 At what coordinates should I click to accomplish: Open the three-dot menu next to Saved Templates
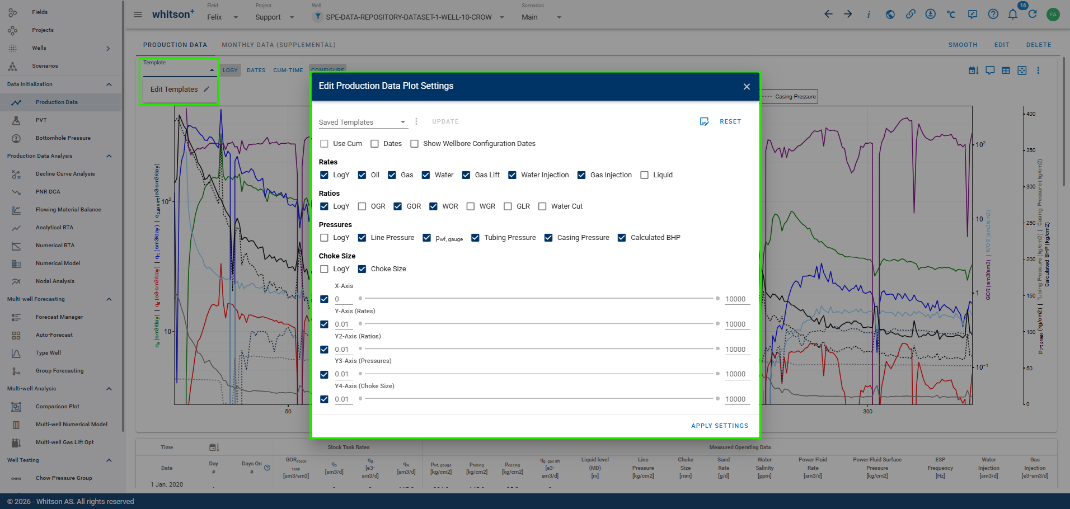pyautogui.click(x=416, y=121)
